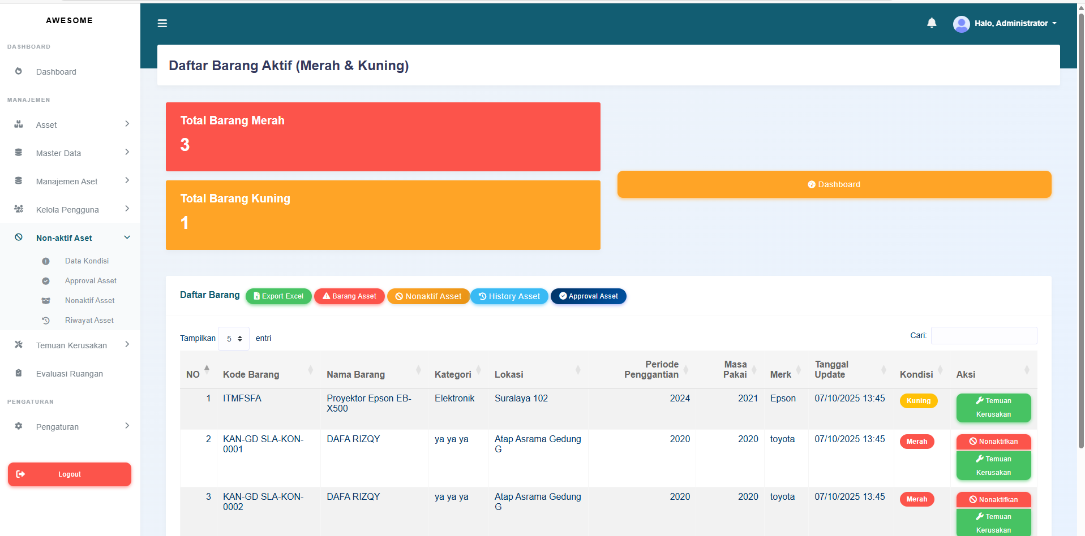Click the Kuning condition badge for the Epson projector
Screen dimensions: 1085x536
918,401
